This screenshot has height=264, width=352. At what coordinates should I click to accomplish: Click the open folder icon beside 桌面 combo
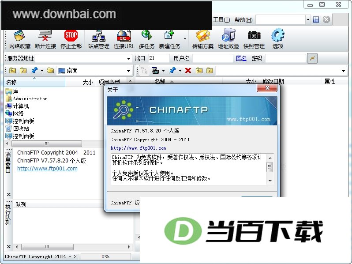pyautogui.click(x=50, y=71)
